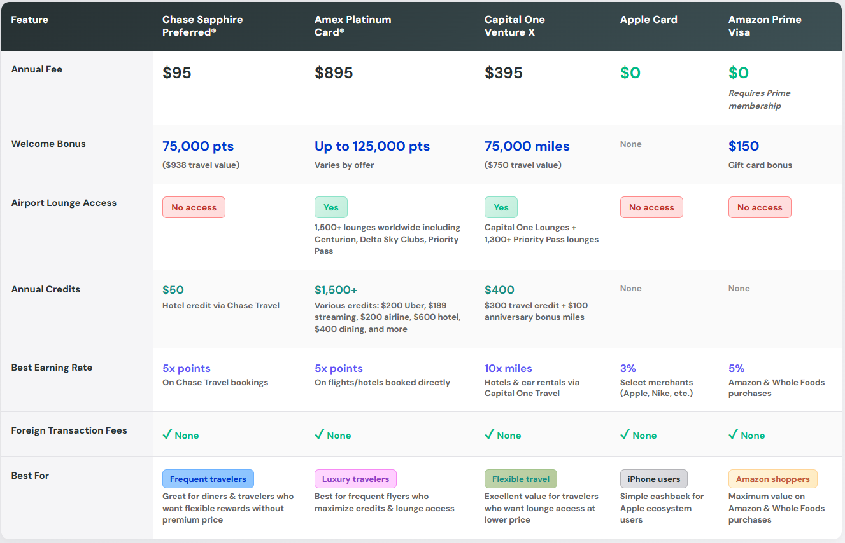
Task: Click the $95 annual fee value
Action: [x=177, y=73]
